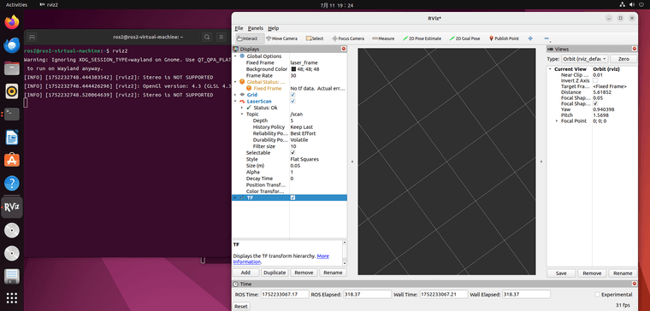Expand the TF display node
This screenshot has width=650, height=311.
[235, 198]
